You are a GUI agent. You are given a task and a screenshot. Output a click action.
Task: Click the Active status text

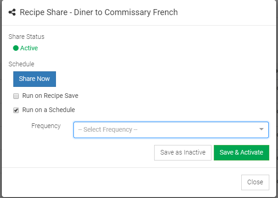(29, 48)
